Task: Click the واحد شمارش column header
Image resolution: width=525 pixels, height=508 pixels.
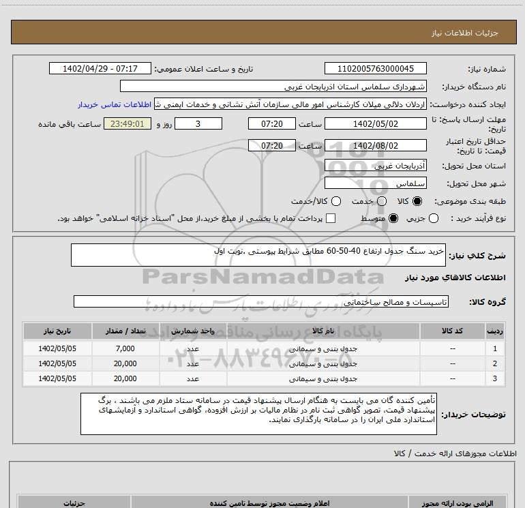Action: (x=193, y=331)
